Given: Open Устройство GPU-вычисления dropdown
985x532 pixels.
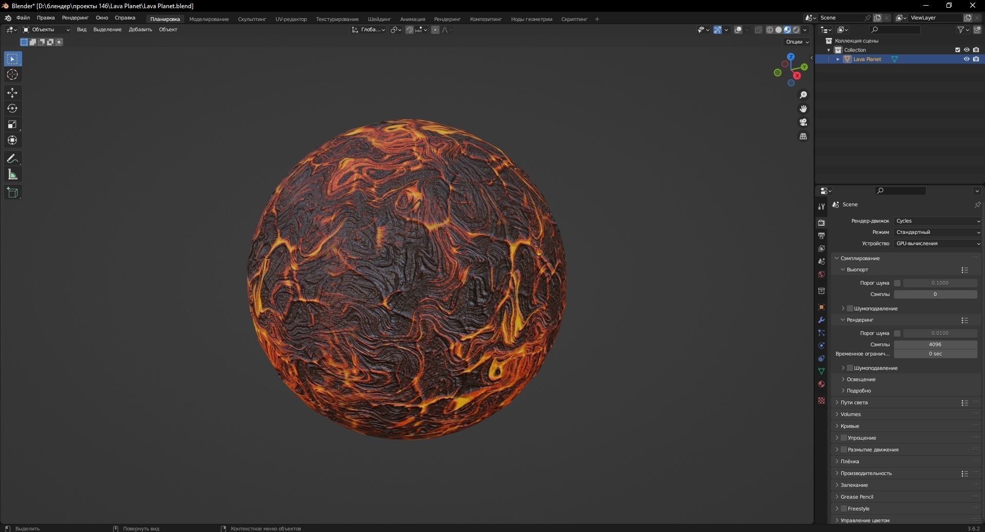Looking at the screenshot, I should (x=937, y=244).
